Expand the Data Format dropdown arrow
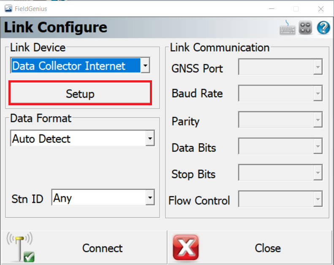334x265 pixels. coord(150,138)
